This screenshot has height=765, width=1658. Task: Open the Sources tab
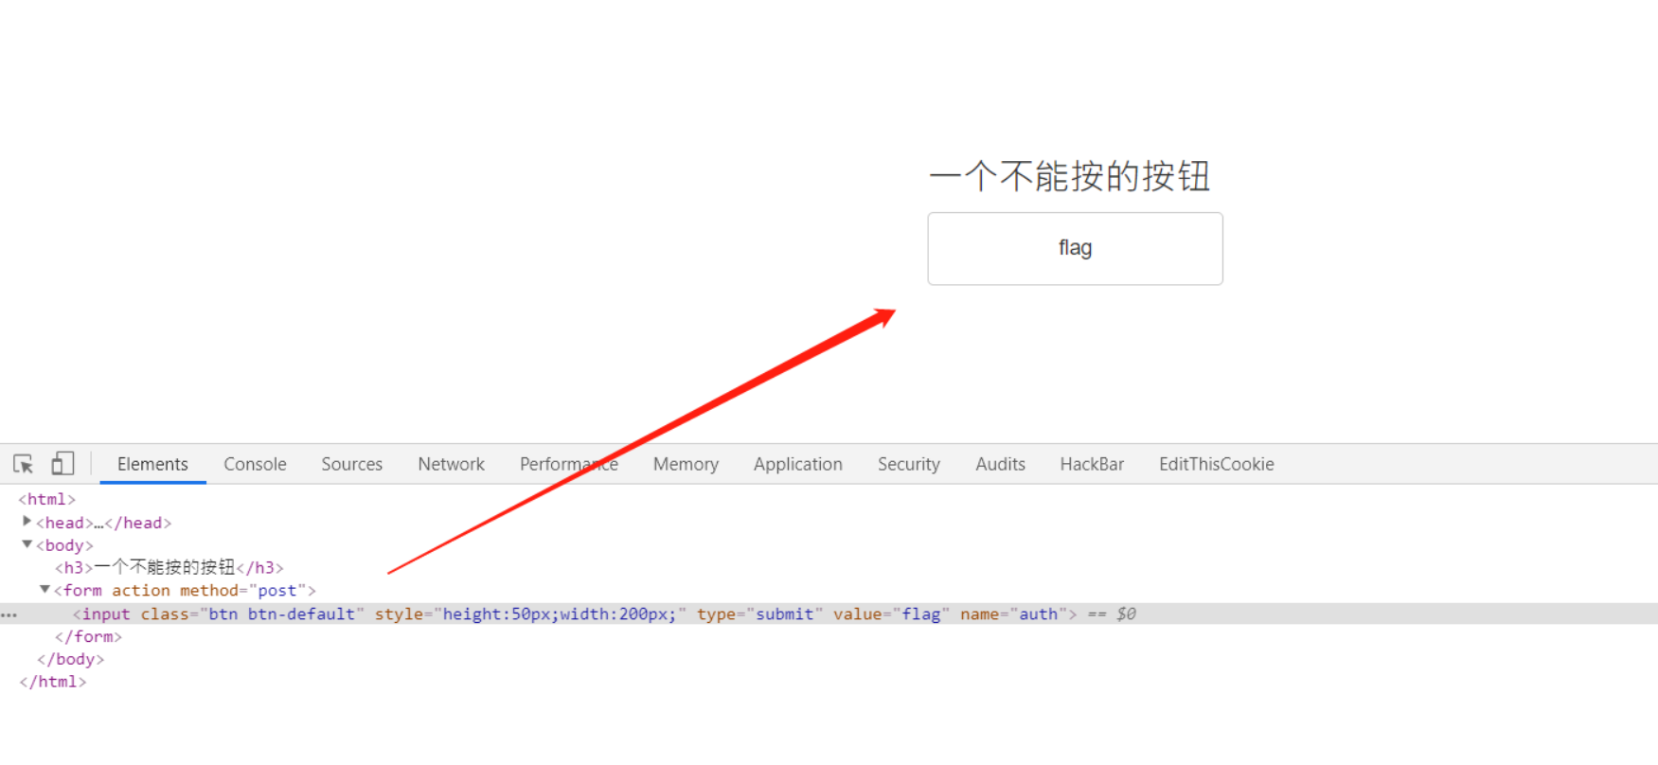351,464
